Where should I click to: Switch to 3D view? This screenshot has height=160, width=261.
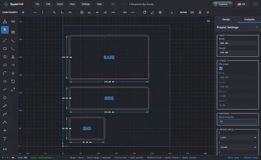coord(208,21)
